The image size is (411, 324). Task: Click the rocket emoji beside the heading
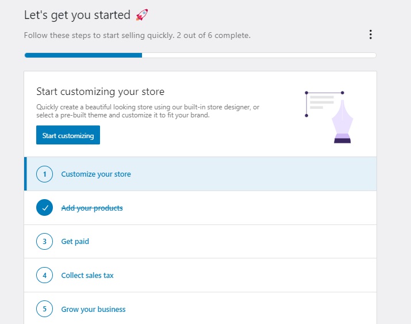[141, 15]
